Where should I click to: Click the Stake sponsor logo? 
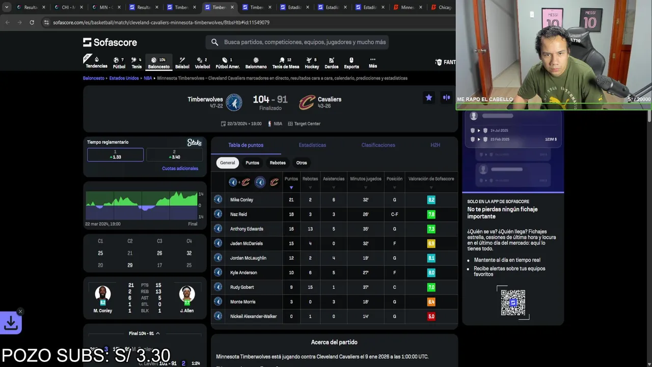[x=195, y=143]
